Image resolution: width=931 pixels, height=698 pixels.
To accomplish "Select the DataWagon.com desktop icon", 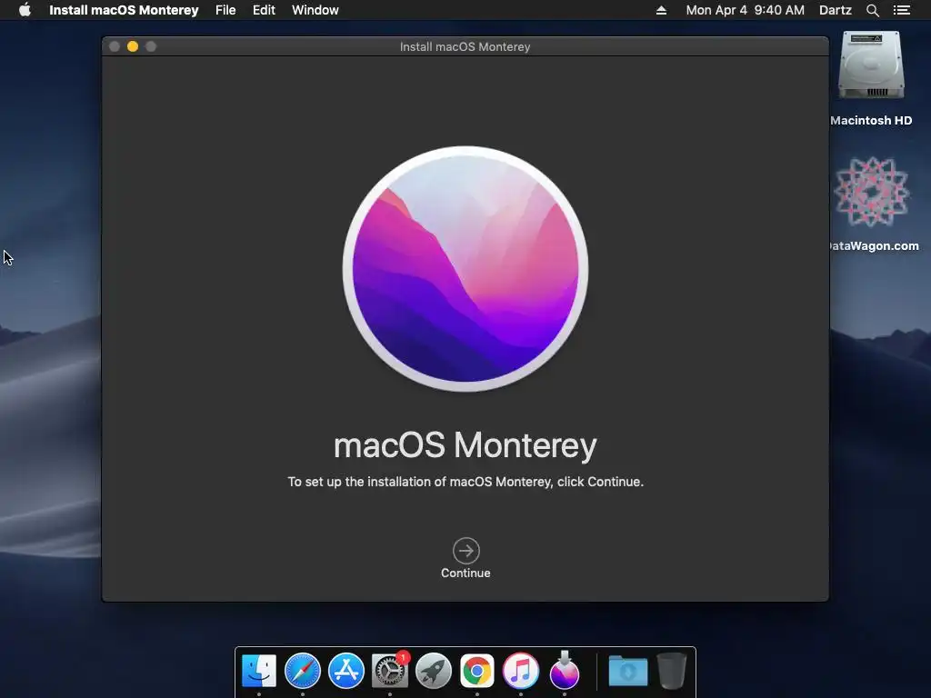I will [x=871, y=192].
